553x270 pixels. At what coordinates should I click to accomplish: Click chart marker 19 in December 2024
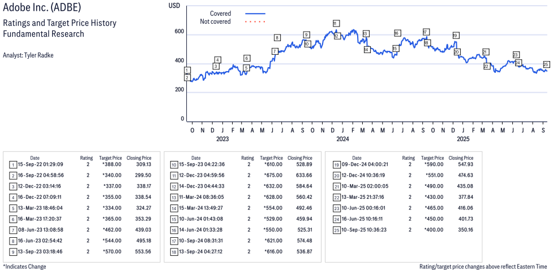point(455,35)
